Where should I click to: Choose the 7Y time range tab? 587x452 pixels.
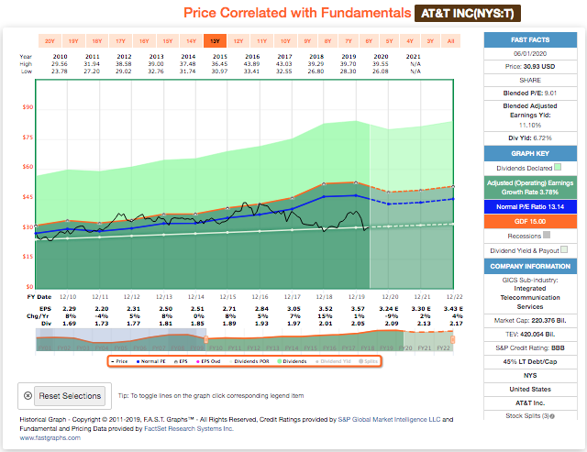click(x=349, y=41)
